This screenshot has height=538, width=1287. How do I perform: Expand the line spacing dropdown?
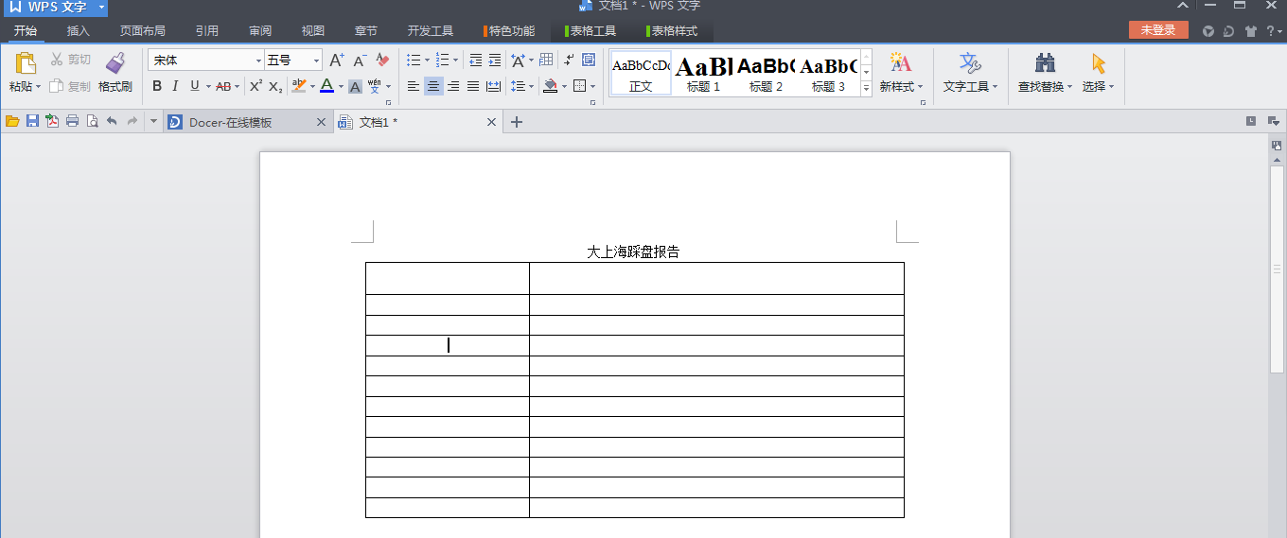pos(531,87)
